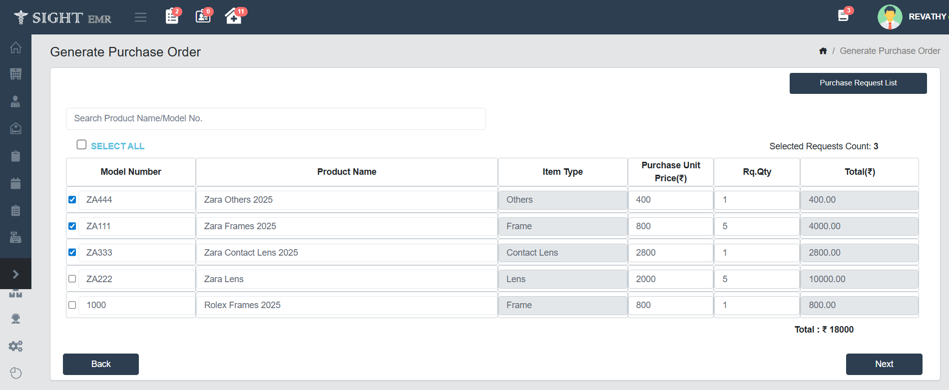Open the gears settings icon in sidebar
Image resolution: width=949 pixels, height=390 pixels.
[15, 346]
